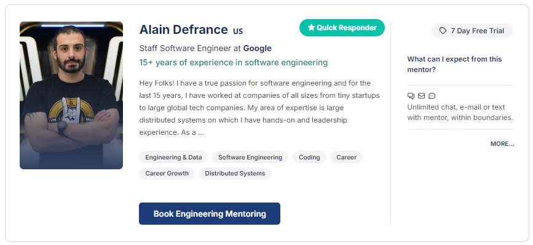The height and width of the screenshot is (245, 533).
Task: Filter by the Career Growth tag
Action: (x=167, y=173)
